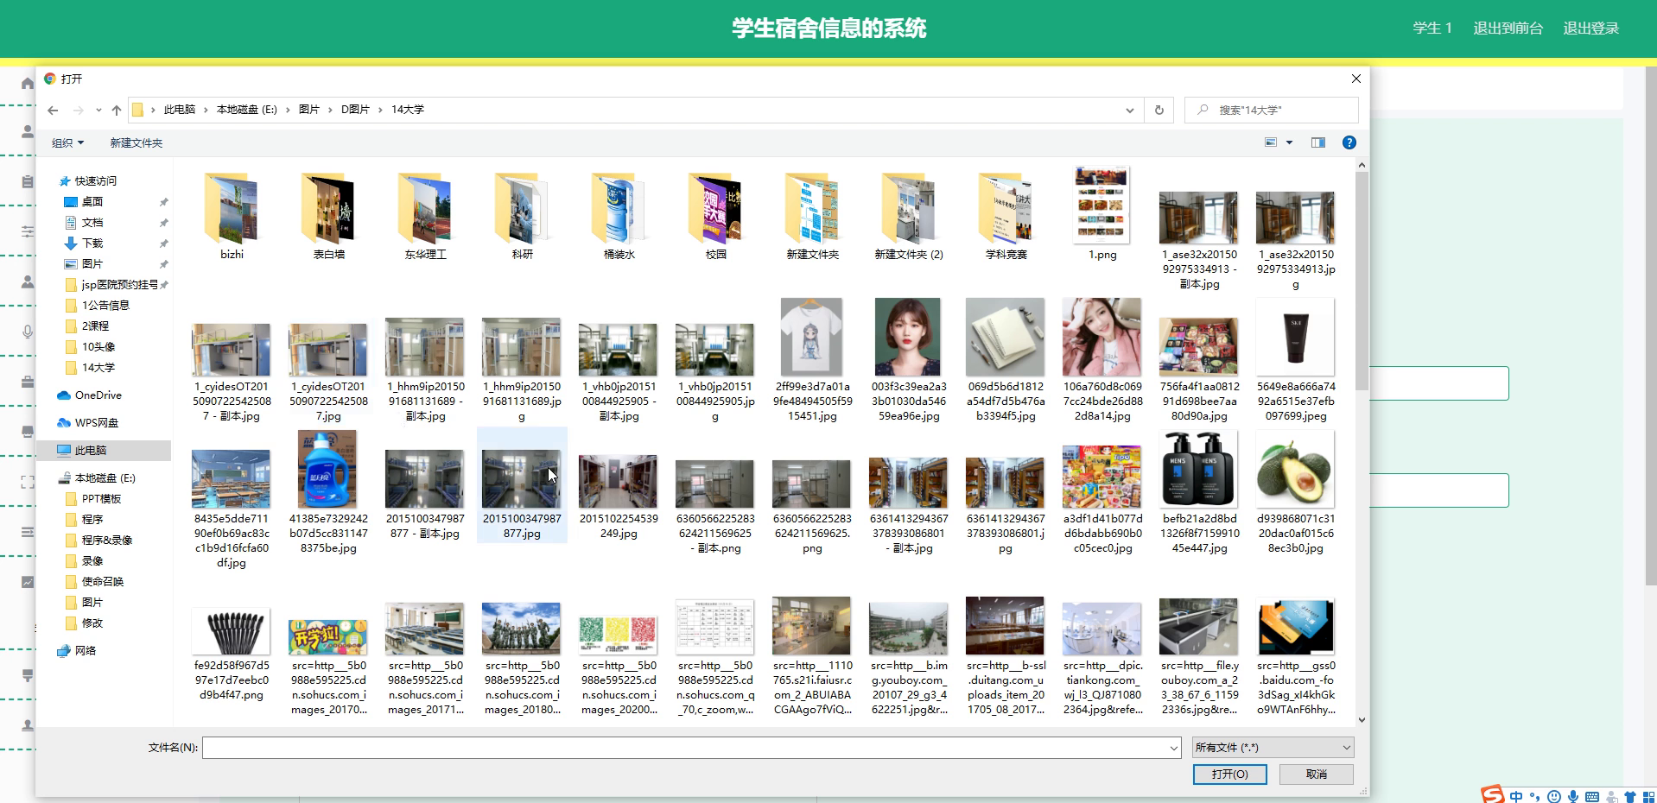Select 文档 under quick access
This screenshot has width=1657, height=803.
(x=92, y=223)
